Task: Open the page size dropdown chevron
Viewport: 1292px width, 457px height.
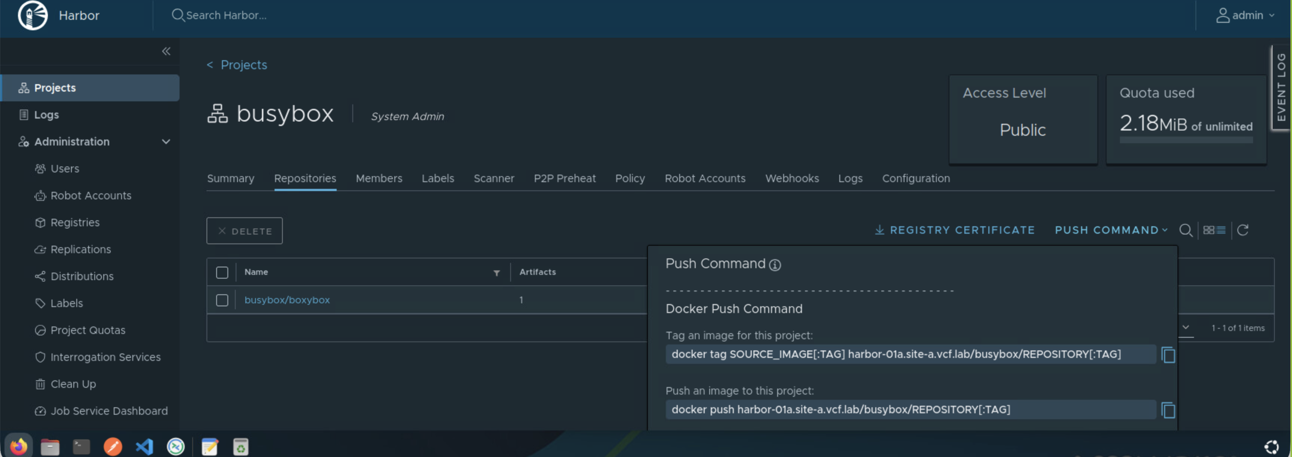Action: point(1186,328)
